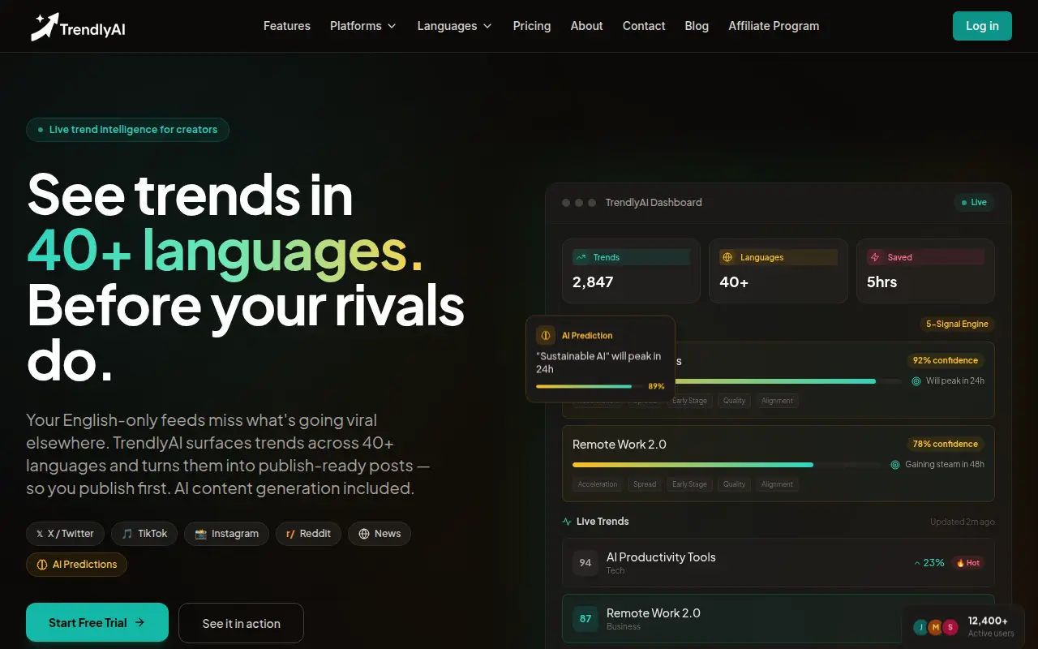Click Start Free Trial button
The image size is (1038, 649).
point(97,622)
